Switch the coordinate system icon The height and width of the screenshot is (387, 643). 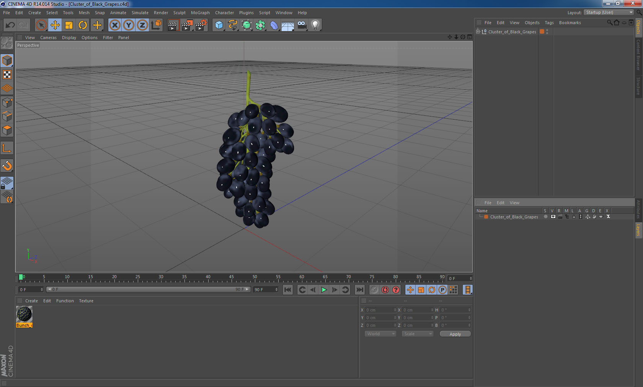156,25
